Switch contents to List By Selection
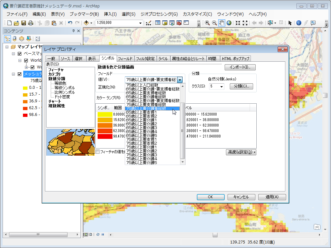The image size is (331, 248). click(x=29, y=39)
